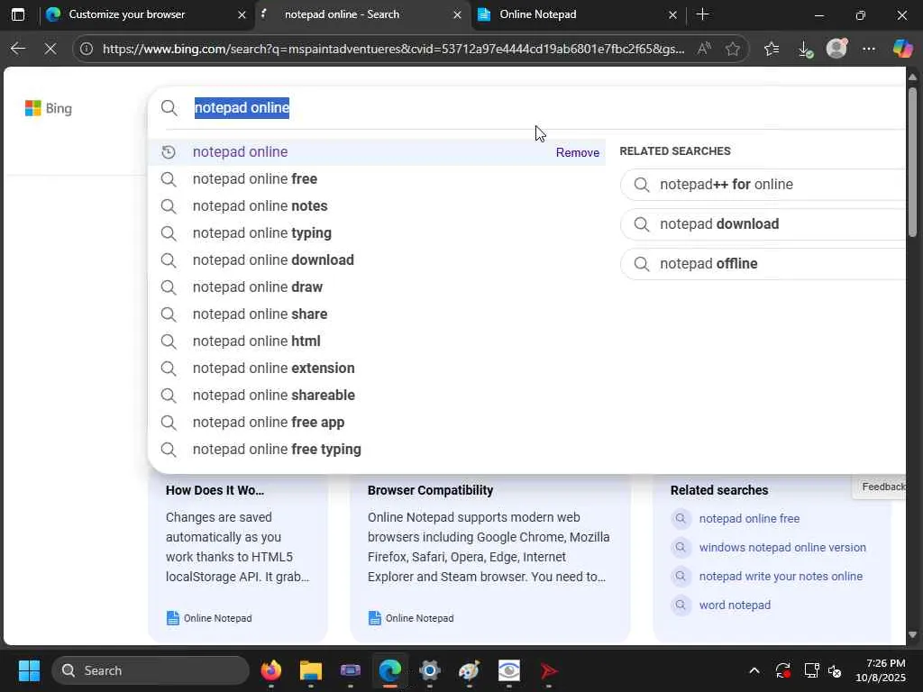This screenshot has width=923, height=692.
Task: Close the notepad online - Search tab
Action: tap(457, 14)
